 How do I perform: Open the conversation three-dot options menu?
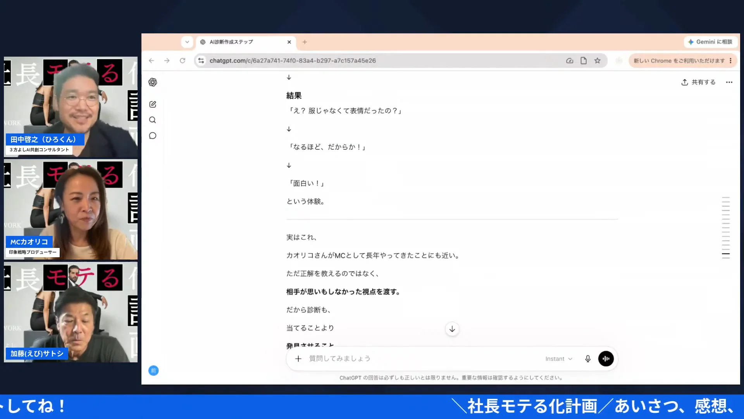[x=729, y=82]
